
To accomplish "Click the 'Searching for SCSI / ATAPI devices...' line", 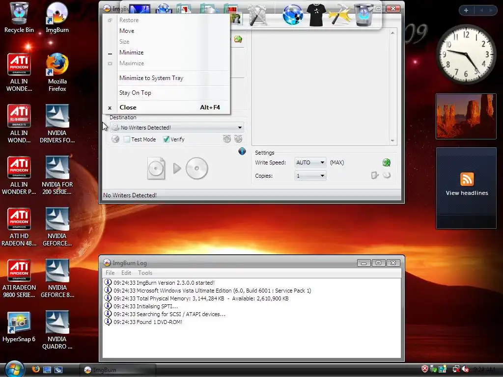I will point(169,314).
